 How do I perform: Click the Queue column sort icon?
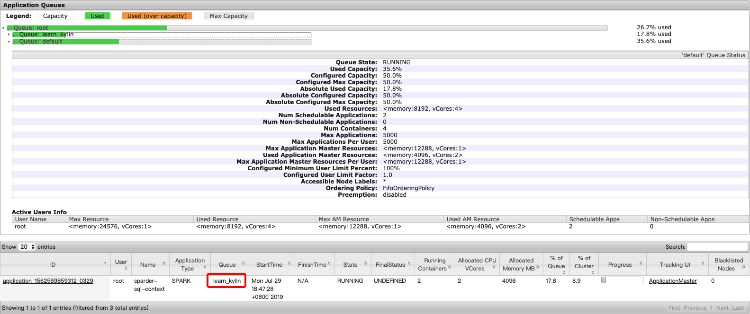(244, 263)
